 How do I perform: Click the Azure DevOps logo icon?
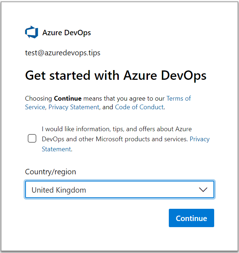pyautogui.click(x=32, y=32)
